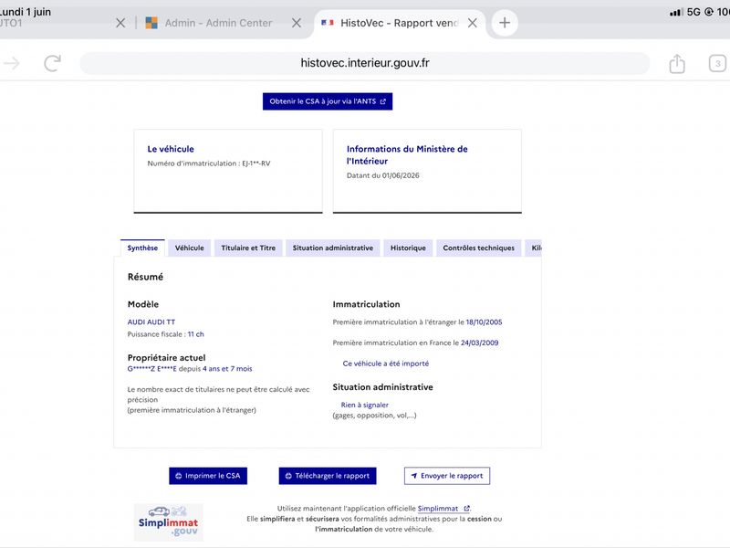Go forward with the arrow icon
Image resolution: width=730 pixels, height=548 pixels.
12,63
